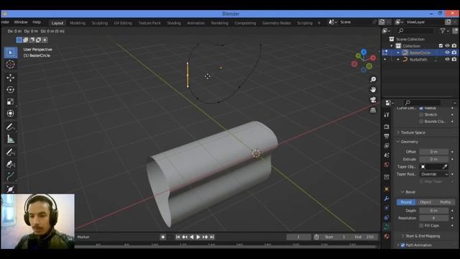The image size is (460, 259).
Task: Select Round bevel mode
Action: tap(406, 202)
